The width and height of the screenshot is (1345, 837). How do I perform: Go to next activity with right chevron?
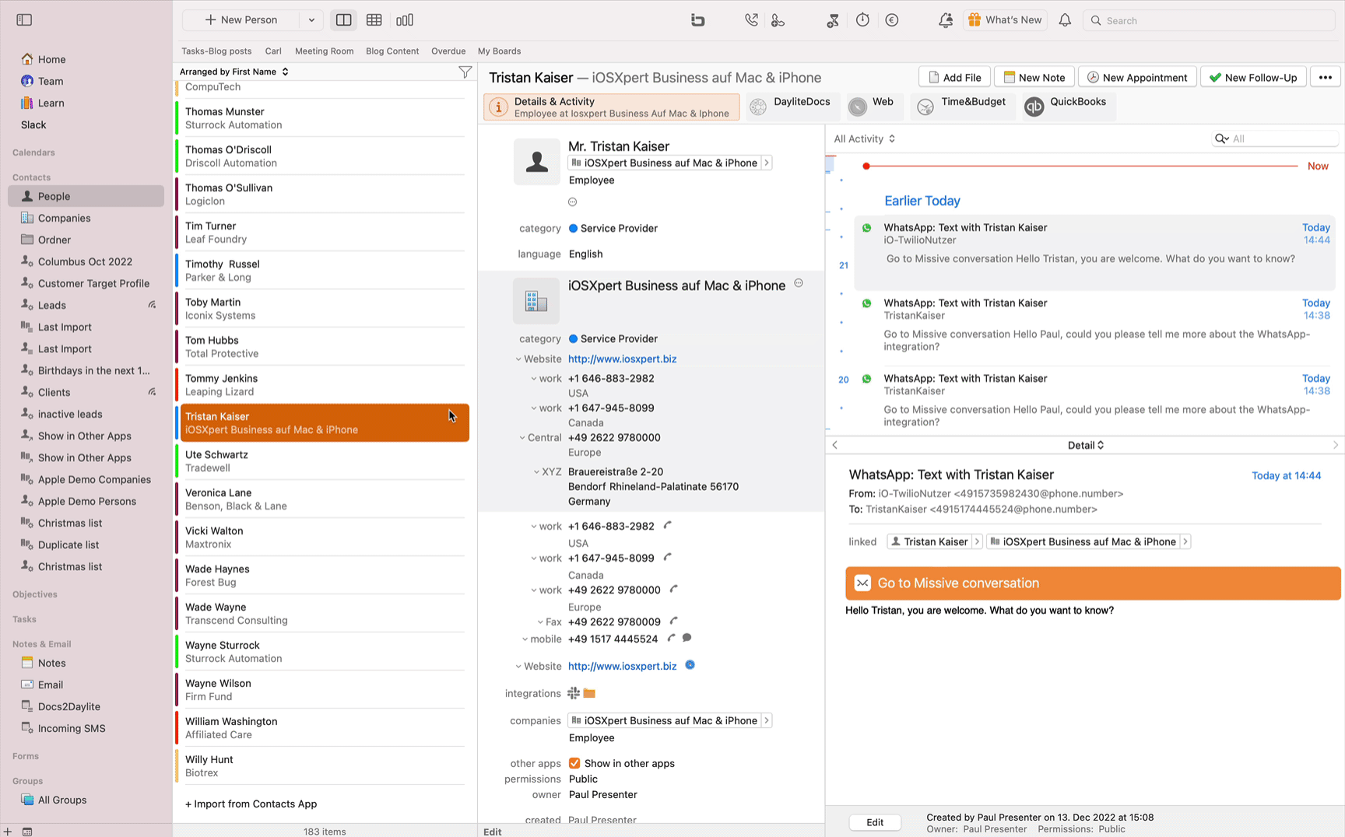point(1336,445)
